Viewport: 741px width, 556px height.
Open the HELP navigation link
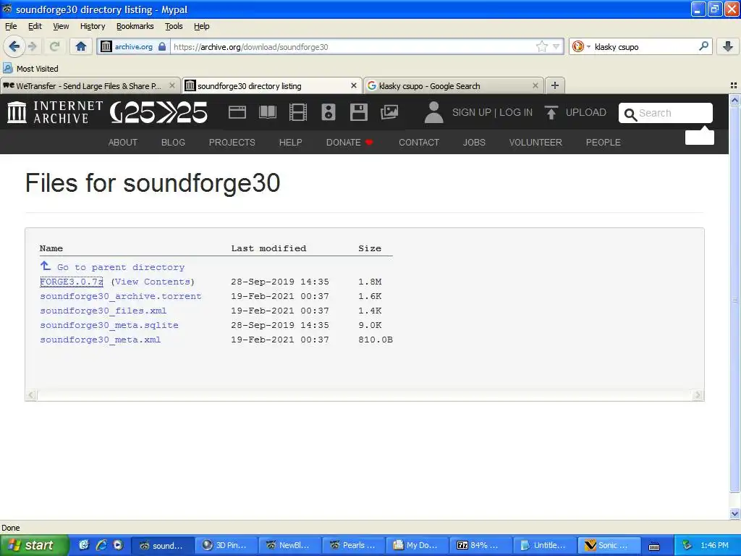pyautogui.click(x=291, y=143)
